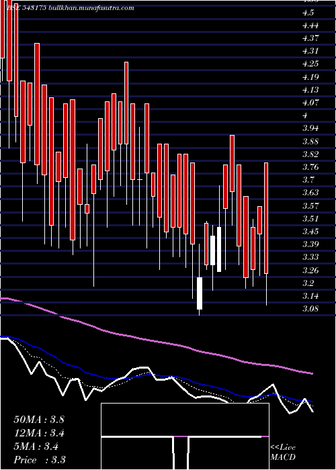336x470 pixels.
Task: Click the 5MA : 3.4 legend entry
Action: [36, 446]
